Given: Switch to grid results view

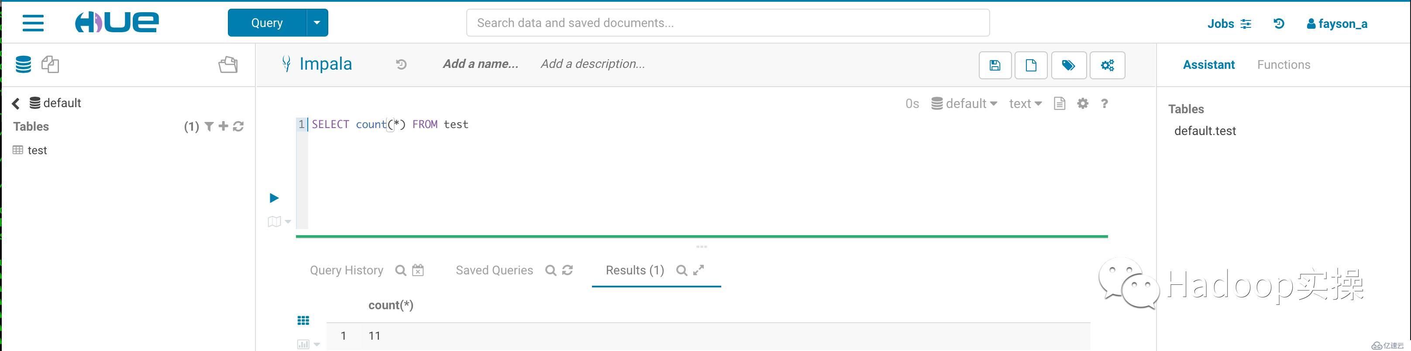Looking at the screenshot, I should pos(303,321).
